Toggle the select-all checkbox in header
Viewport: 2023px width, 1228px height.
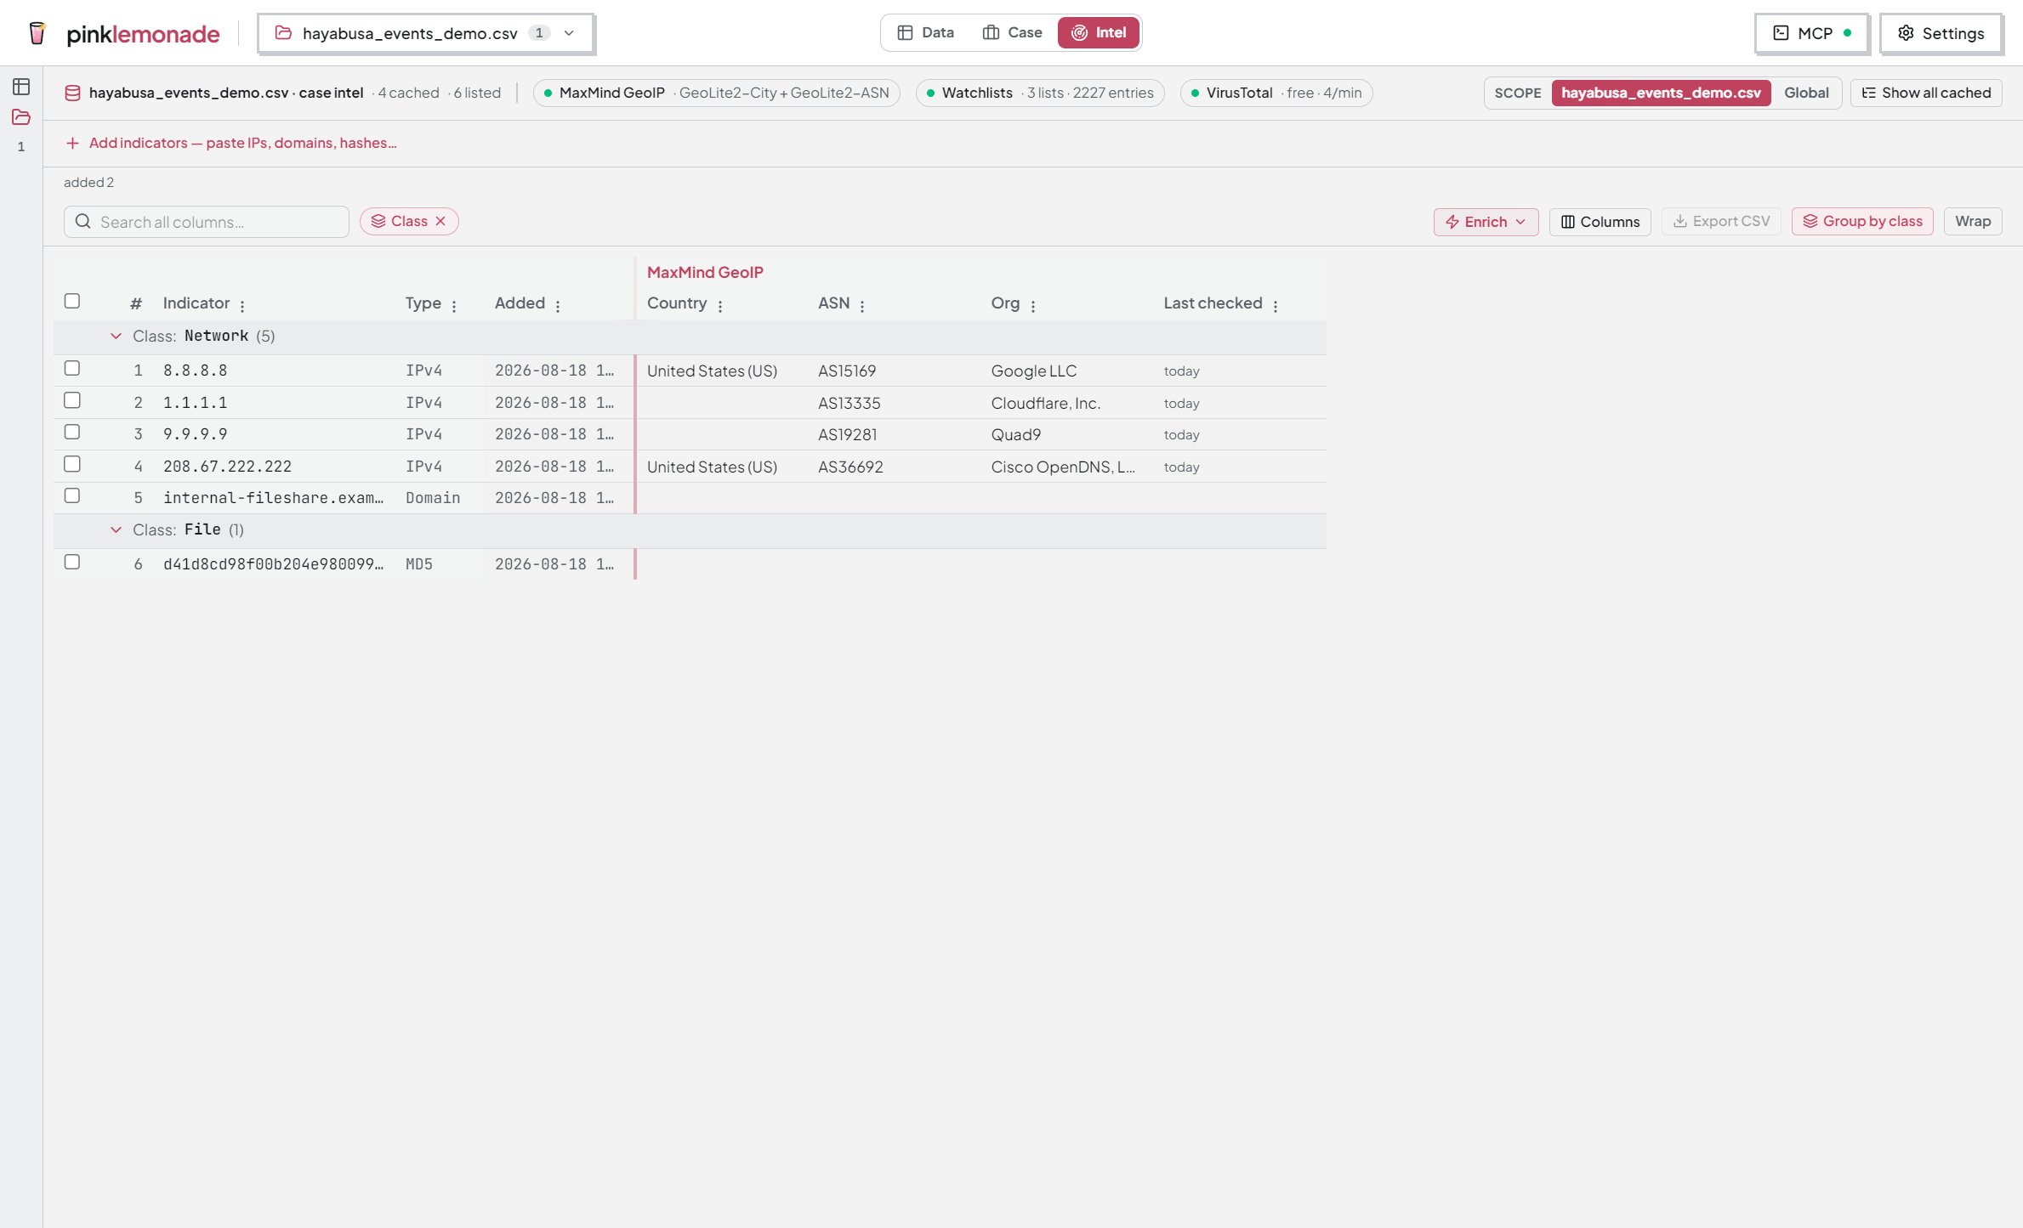click(x=72, y=301)
